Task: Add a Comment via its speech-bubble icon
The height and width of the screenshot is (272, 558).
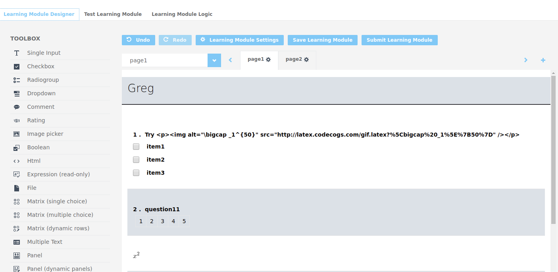Action: pyautogui.click(x=17, y=107)
